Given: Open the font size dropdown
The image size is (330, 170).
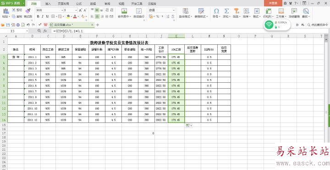Looking at the screenshot, I should 76,11.
